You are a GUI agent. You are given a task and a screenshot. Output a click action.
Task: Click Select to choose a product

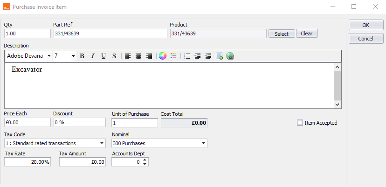click(282, 33)
